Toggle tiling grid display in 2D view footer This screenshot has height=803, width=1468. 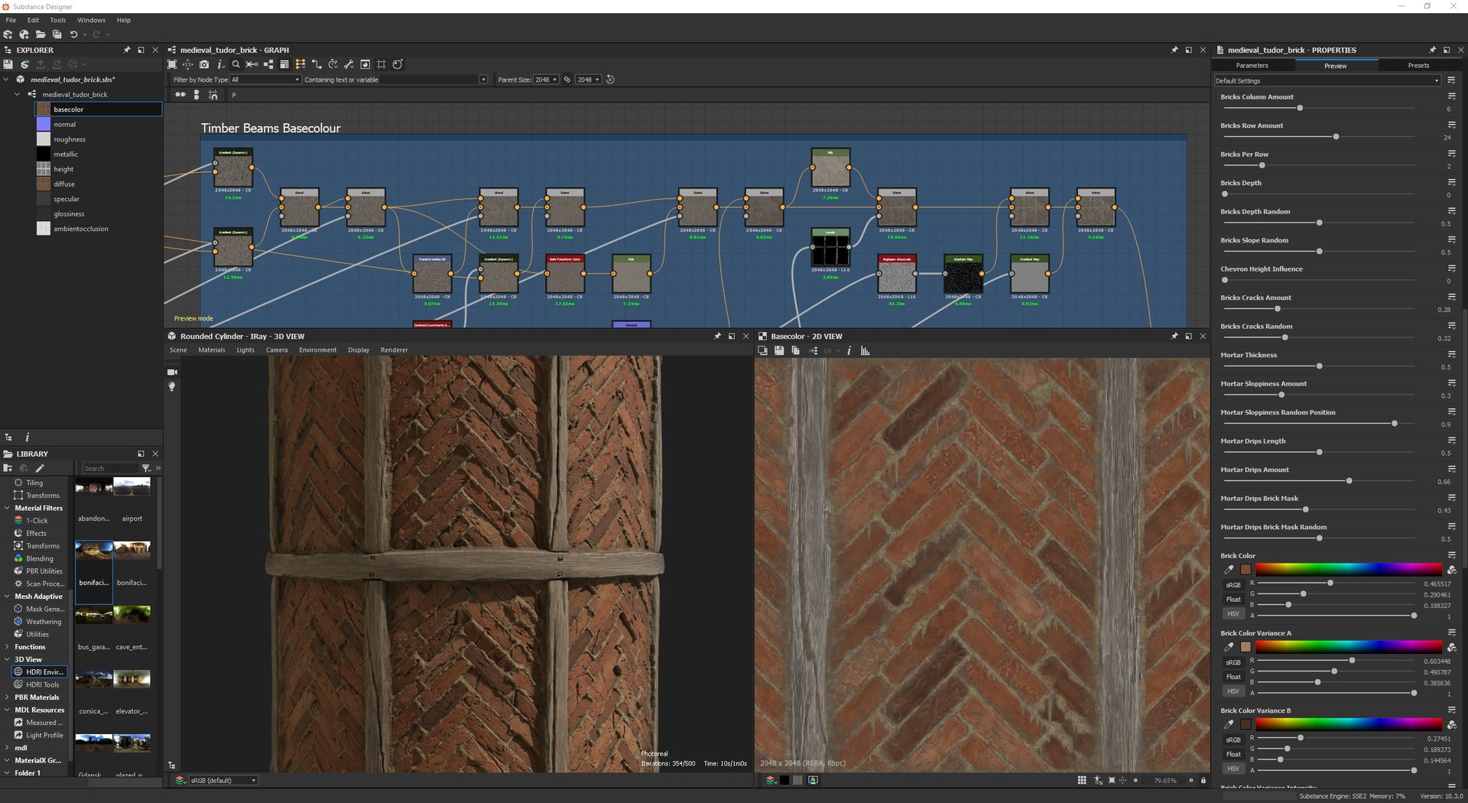[1082, 781]
